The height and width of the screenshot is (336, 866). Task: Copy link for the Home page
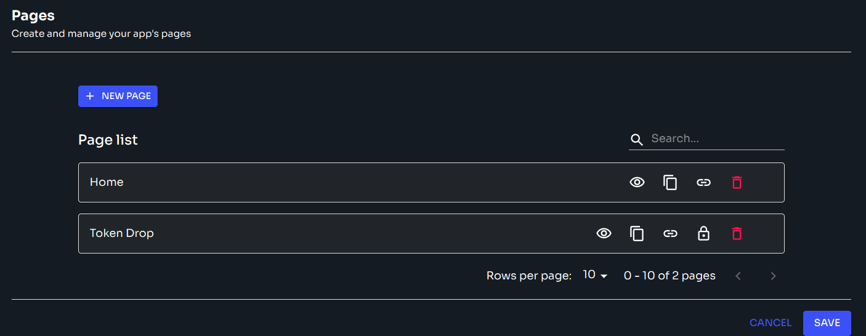pos(703,182)
